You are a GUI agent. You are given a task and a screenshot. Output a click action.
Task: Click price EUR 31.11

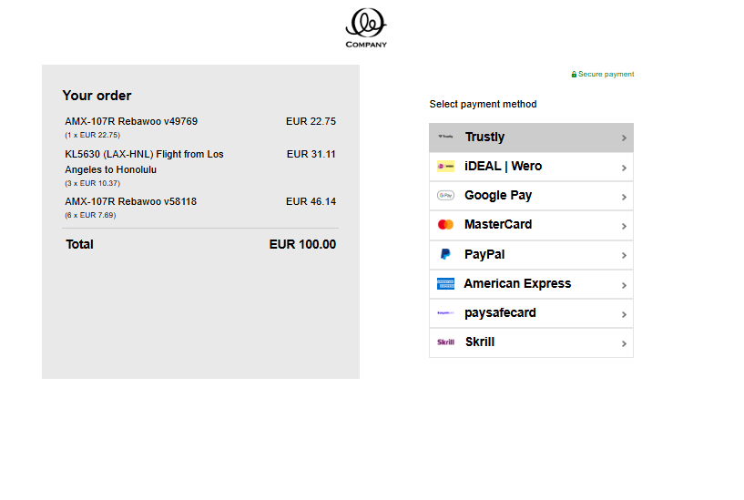[x=311, y=154]
